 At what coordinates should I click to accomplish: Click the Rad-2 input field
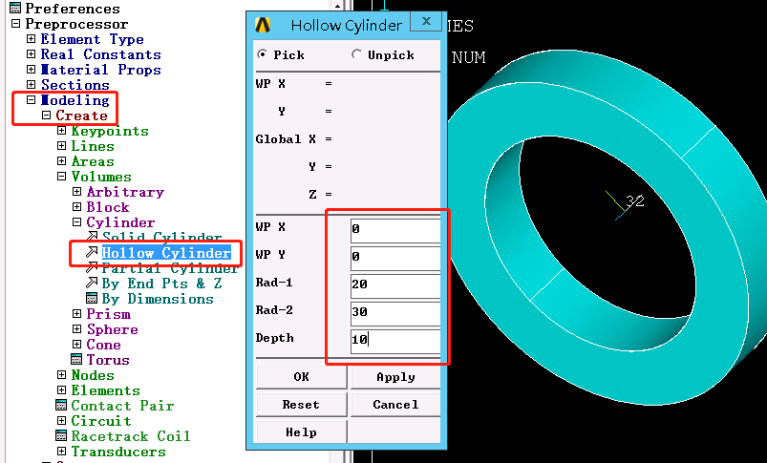click(x=395, y=312)
